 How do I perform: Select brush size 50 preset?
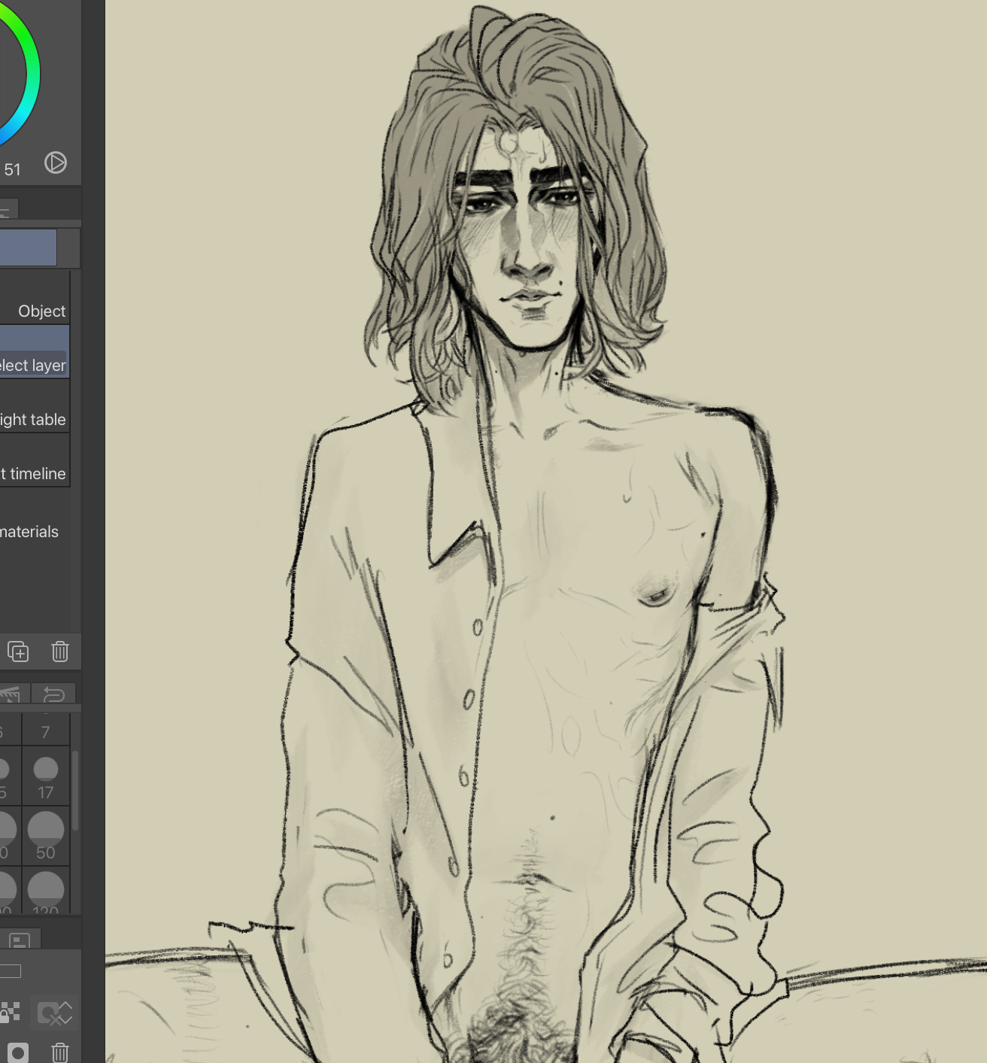(x=46, y=836)
